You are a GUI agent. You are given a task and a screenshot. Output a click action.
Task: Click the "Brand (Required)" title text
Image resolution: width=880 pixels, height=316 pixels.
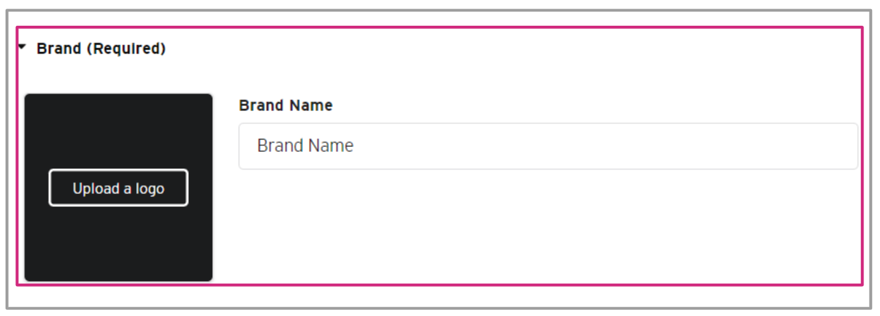pyautogui.click(x=101, y=49)
